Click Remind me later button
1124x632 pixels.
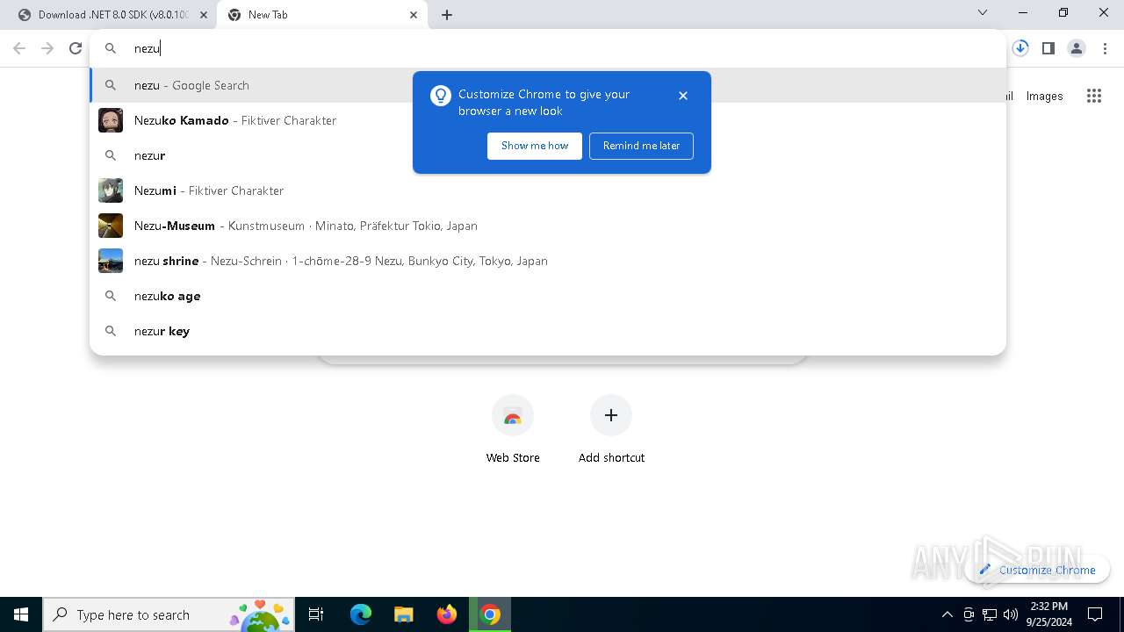[641, 146]
